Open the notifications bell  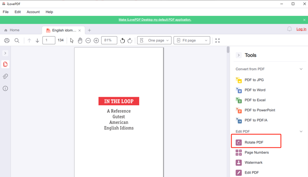pyautogui.click(x=290, y=29)
